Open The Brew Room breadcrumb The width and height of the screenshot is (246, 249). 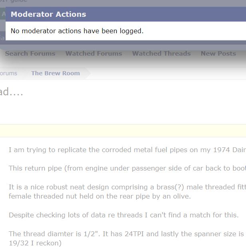pyautogui.click(x=56, y=73)
